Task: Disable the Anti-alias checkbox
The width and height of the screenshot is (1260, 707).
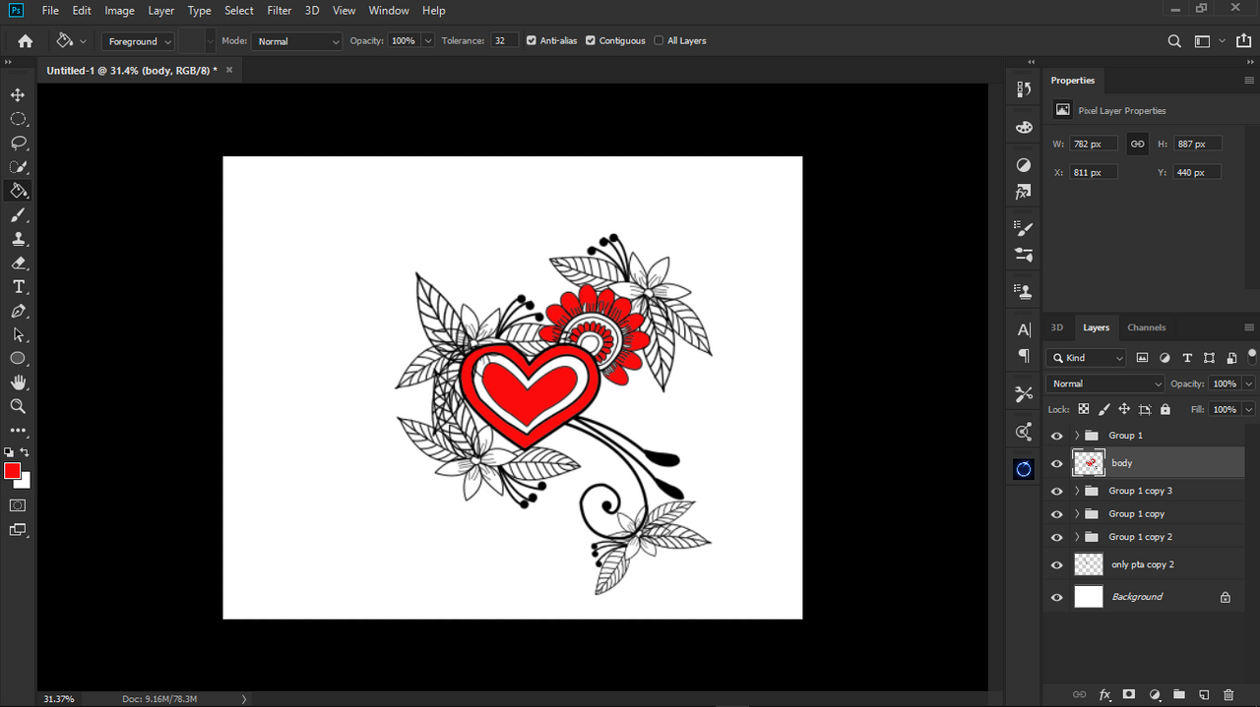Action: point(532,41)
